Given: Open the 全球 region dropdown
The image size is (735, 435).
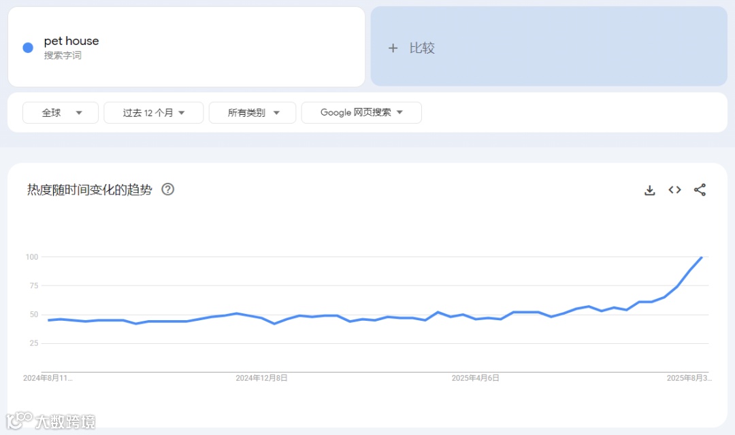Looking at the screenshot, I should point(61,112).
